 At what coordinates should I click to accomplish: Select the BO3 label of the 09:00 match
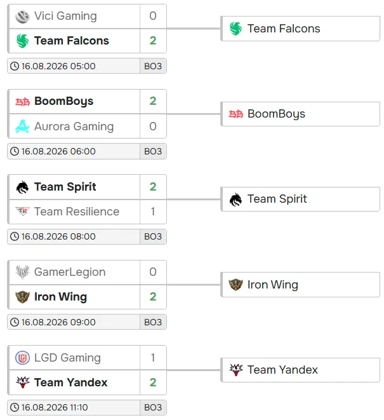pos(153,322)
